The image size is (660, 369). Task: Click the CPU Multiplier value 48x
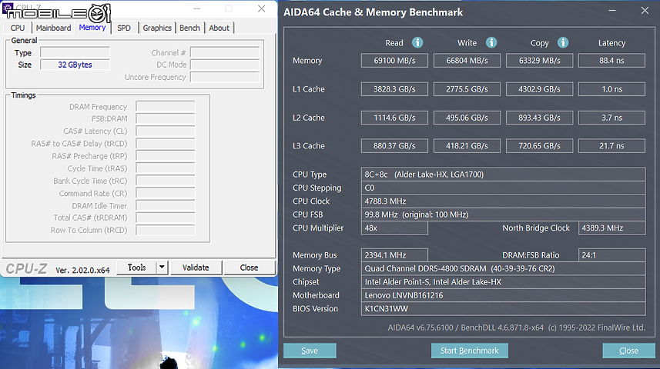click(x=394, y=228)
